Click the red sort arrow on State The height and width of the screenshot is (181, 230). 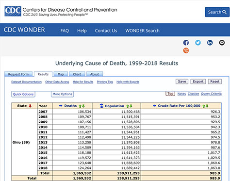click(x=30, y=106)
